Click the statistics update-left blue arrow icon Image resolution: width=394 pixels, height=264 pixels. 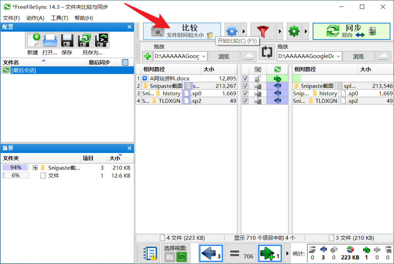tap(323, 250)
